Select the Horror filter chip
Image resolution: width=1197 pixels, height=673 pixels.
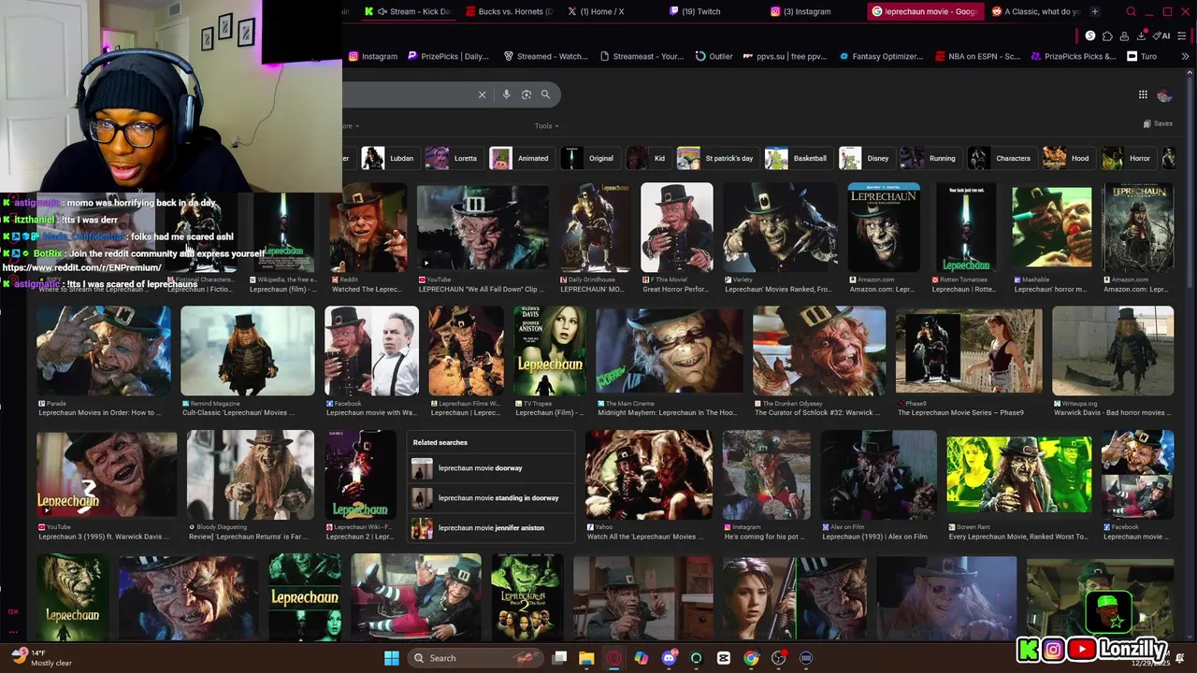[1127, 158]
